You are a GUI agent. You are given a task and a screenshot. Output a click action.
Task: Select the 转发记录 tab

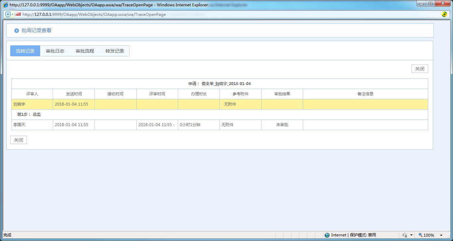pos(115,51)
